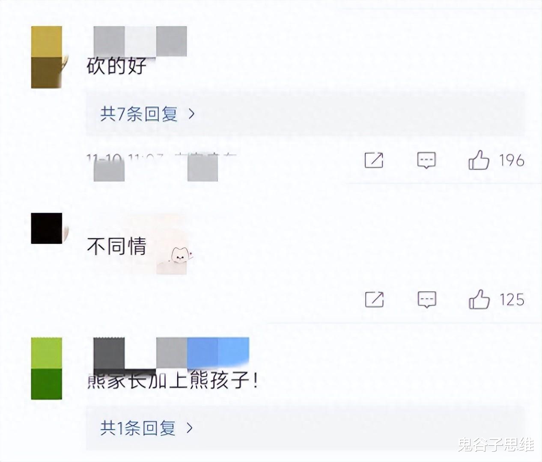Click the 196 like count
Screen dimensions: 542x462
[x=512, y=160]
